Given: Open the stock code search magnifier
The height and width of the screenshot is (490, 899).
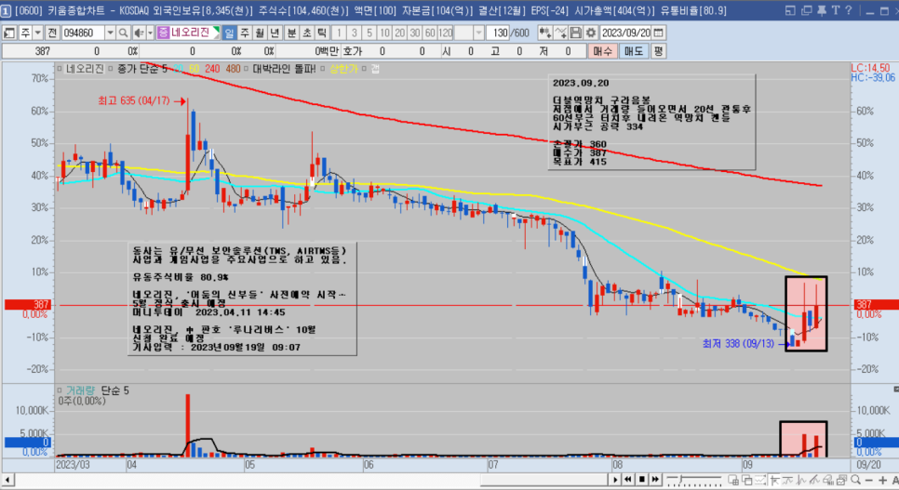Looking at the screenshot, I should pos(123,33).
